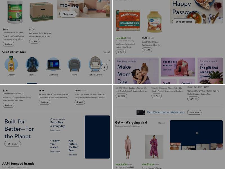This screenshot has height=169, width=225.
Task: Open Options for Duck Brand Bubble Wrap
Action: tap(8, 44)
